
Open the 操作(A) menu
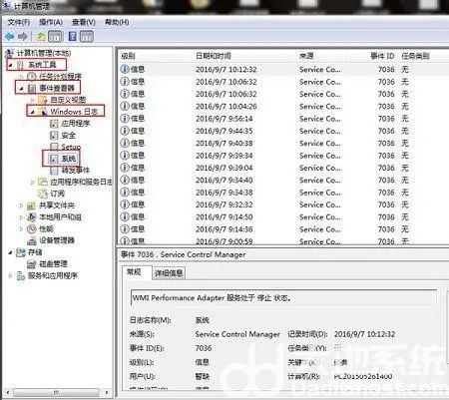51,22
